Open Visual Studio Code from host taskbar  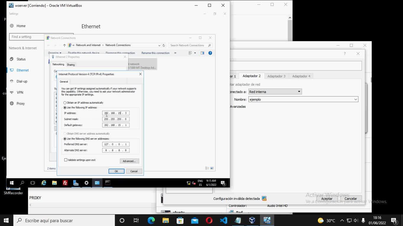pyautogui.click(x=223, y=220)
